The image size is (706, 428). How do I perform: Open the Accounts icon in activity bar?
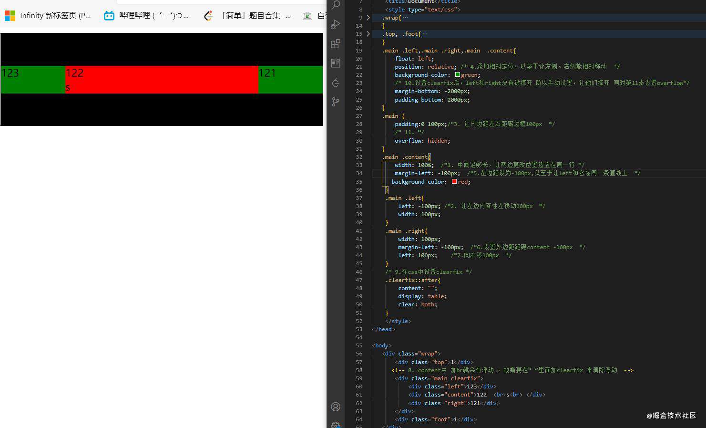click(336, 407)
